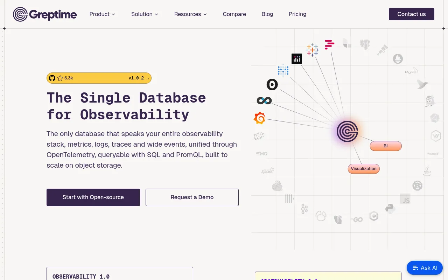
Task: Click the Greptime logo in the header
Action: (x=45, y=14)
